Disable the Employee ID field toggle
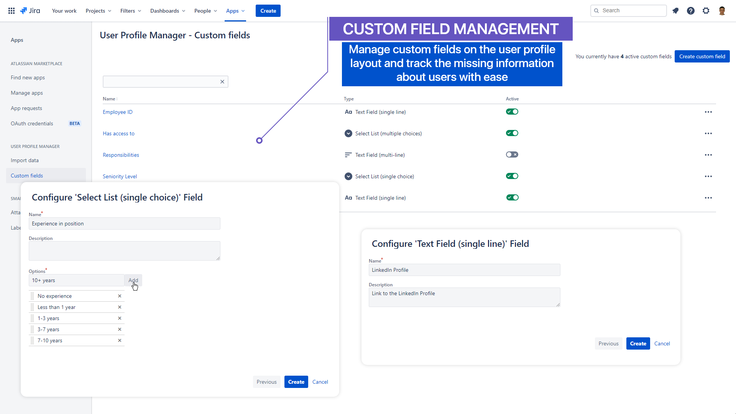 512,112
